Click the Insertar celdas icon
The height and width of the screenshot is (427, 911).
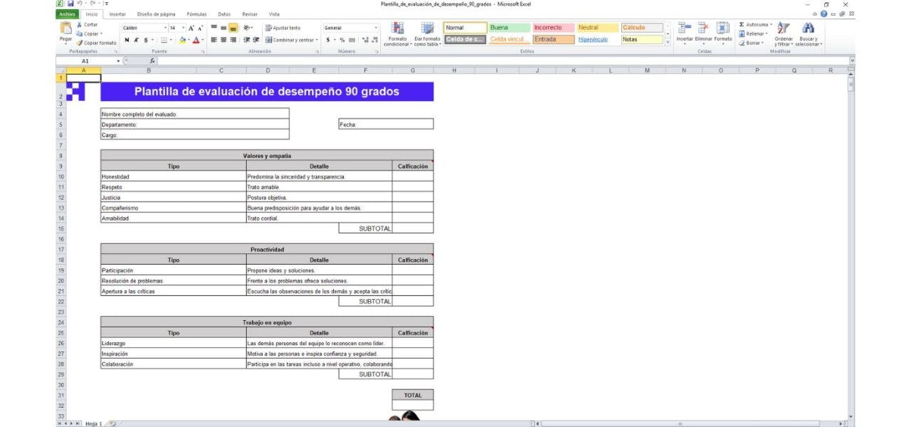pyautogui.click(x=685, y=32)
